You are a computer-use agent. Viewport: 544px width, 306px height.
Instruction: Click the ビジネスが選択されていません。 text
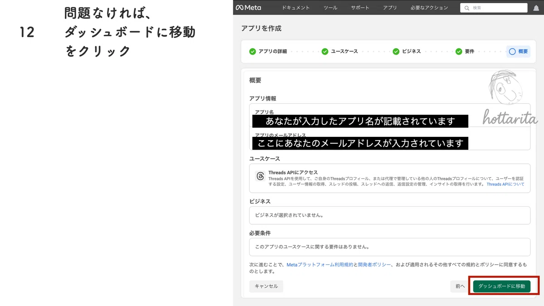(x=289, y=215)
